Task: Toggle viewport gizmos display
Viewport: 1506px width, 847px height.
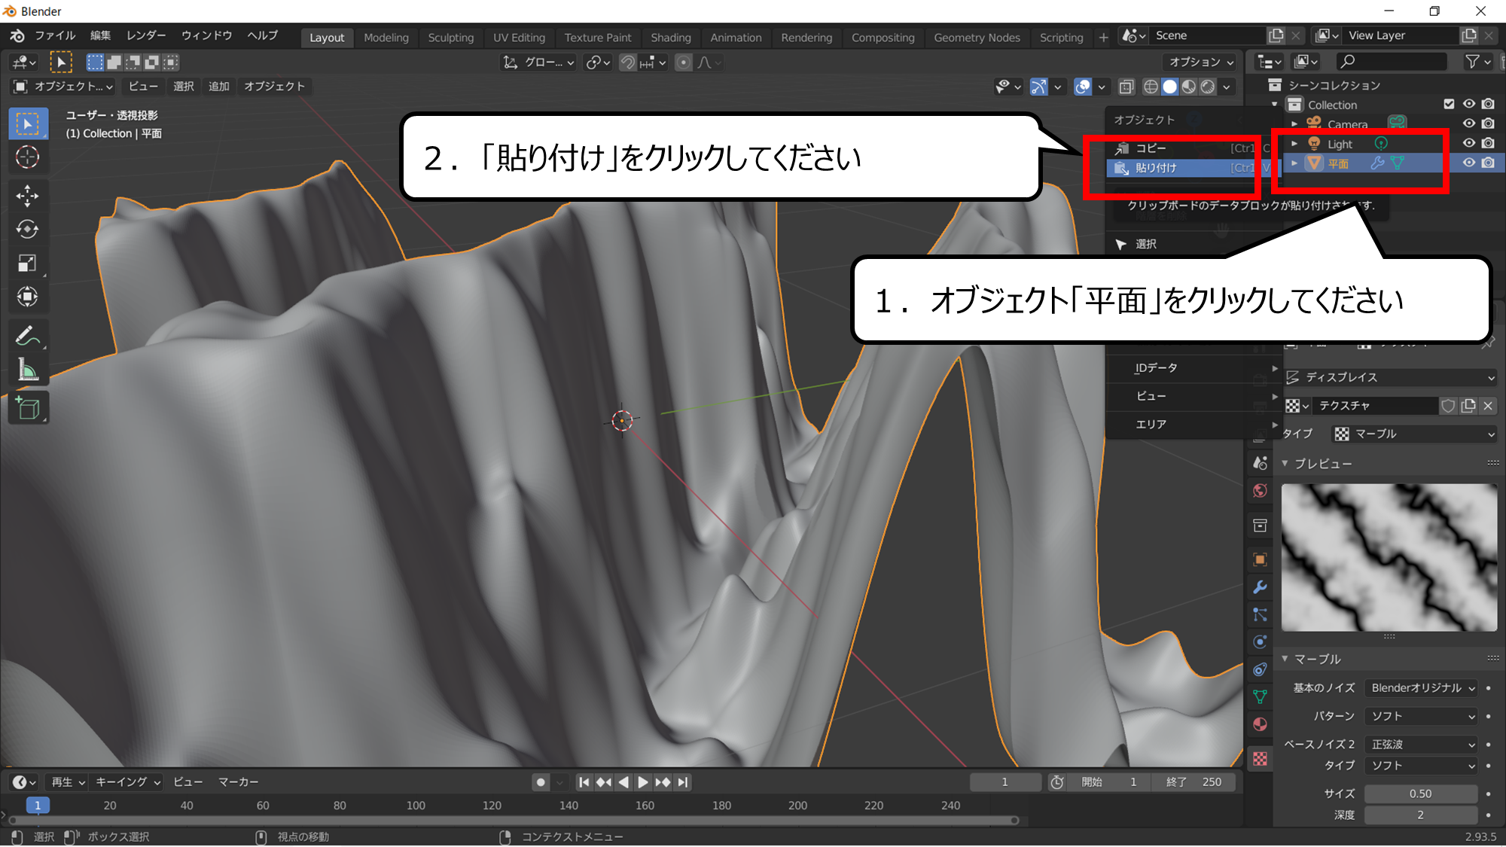Action: [1039, 87]
